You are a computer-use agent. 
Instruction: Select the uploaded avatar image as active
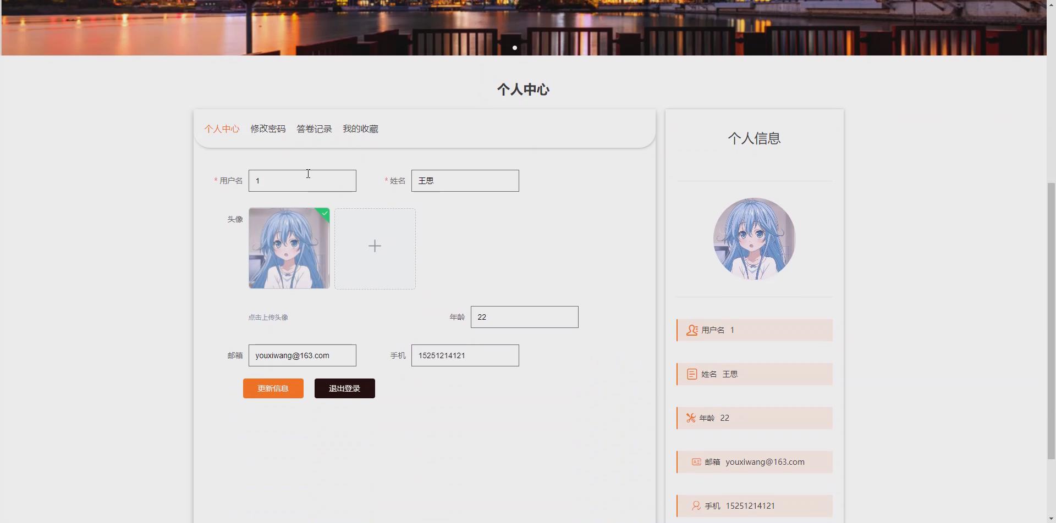289,248
